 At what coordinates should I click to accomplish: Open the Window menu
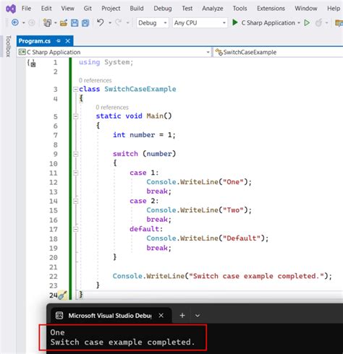(306, 9)
